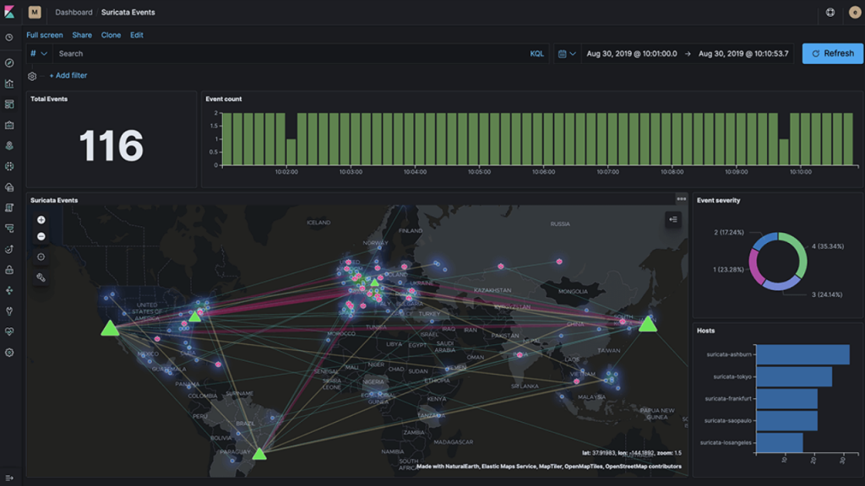Screen dimensions: 865x486
Task: Click the fit to data bounds map button
Action: (x=41, y=256)
